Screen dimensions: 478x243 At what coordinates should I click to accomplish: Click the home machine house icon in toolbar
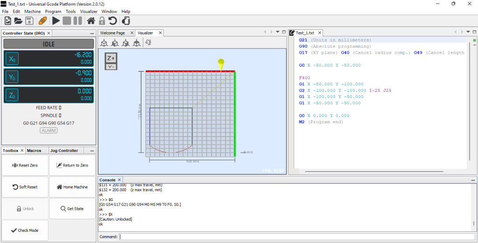91,21
